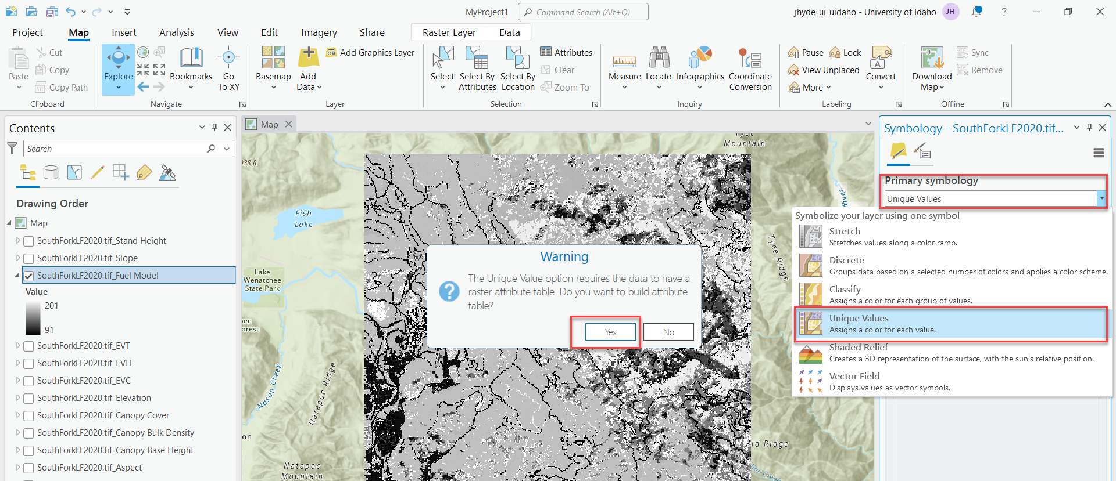Open the Attributes pane
Viewport: 1116px width, 481px height.
pos(567,52)
